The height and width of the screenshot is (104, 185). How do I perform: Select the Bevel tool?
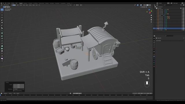point(2,38)
